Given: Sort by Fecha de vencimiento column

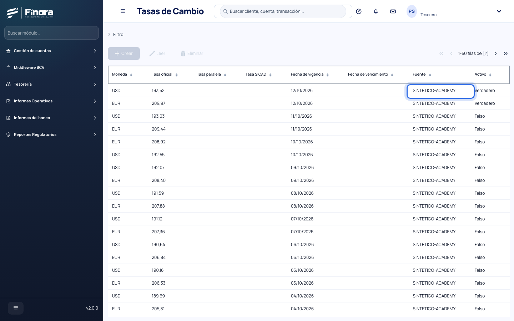Looking at the screenshot, I should click(x=392, y=75).
